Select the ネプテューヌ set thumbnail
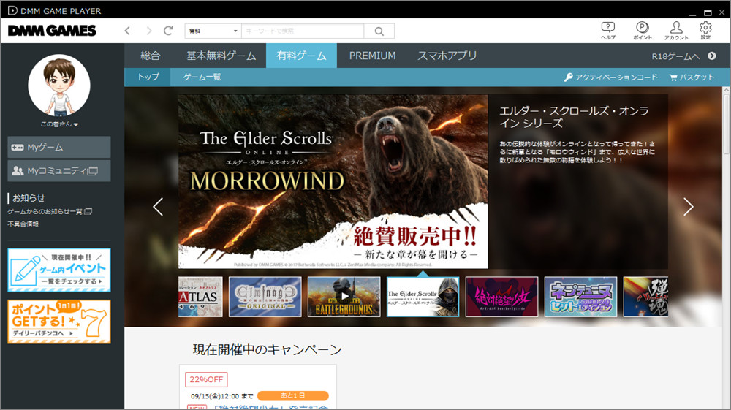731x410 pixels. 580,297
